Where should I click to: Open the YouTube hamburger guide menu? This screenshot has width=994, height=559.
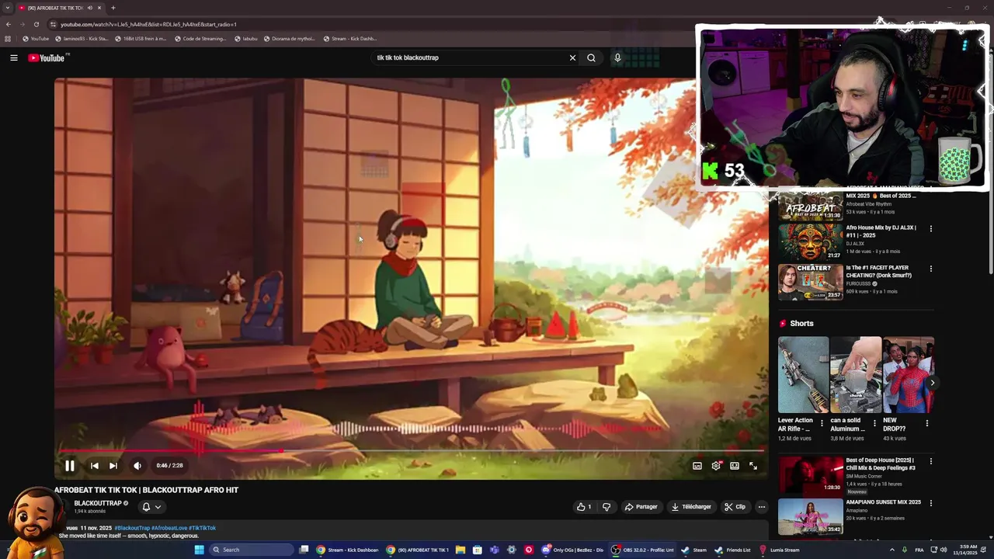click(x=14, y=57)
